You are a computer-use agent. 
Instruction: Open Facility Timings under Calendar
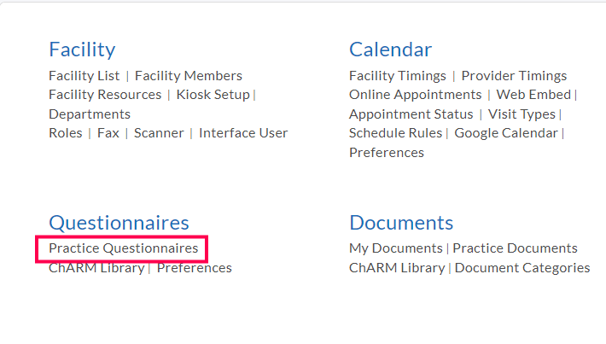point(397,76)
